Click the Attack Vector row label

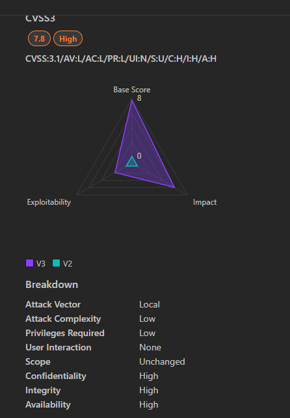[x=53, y=304]
